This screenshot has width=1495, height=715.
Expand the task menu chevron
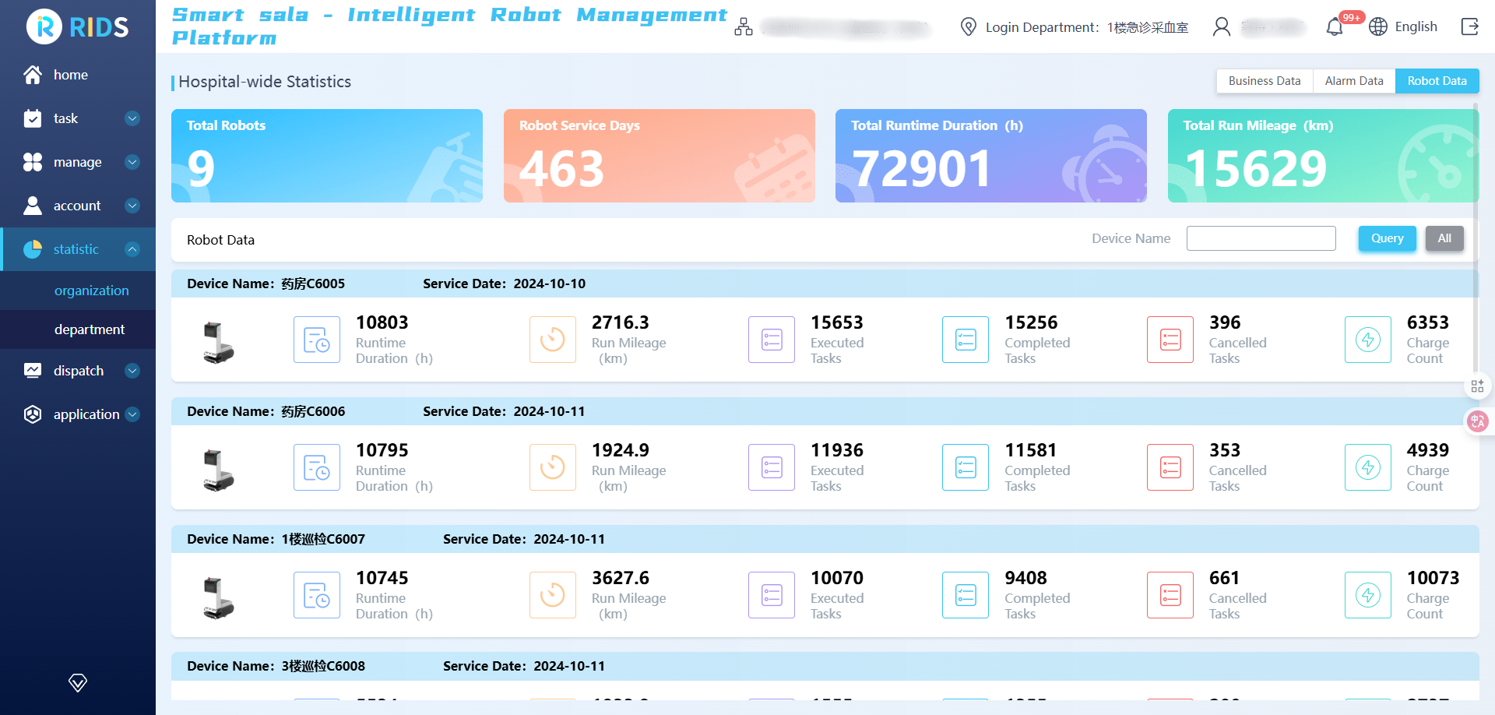[132, 118]
